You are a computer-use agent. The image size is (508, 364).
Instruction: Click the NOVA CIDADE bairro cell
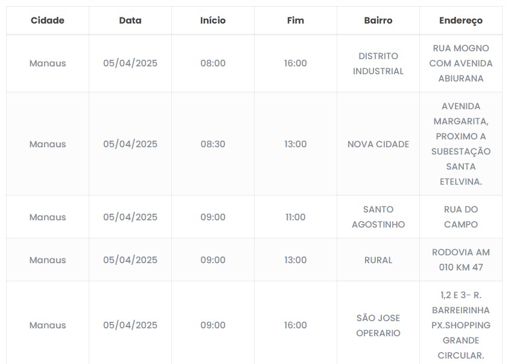point(378,144)
